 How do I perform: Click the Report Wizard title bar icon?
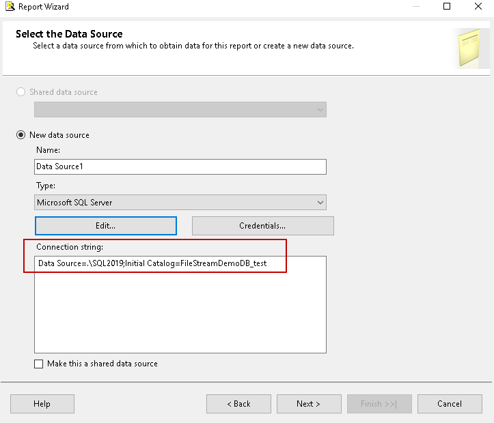8,7
